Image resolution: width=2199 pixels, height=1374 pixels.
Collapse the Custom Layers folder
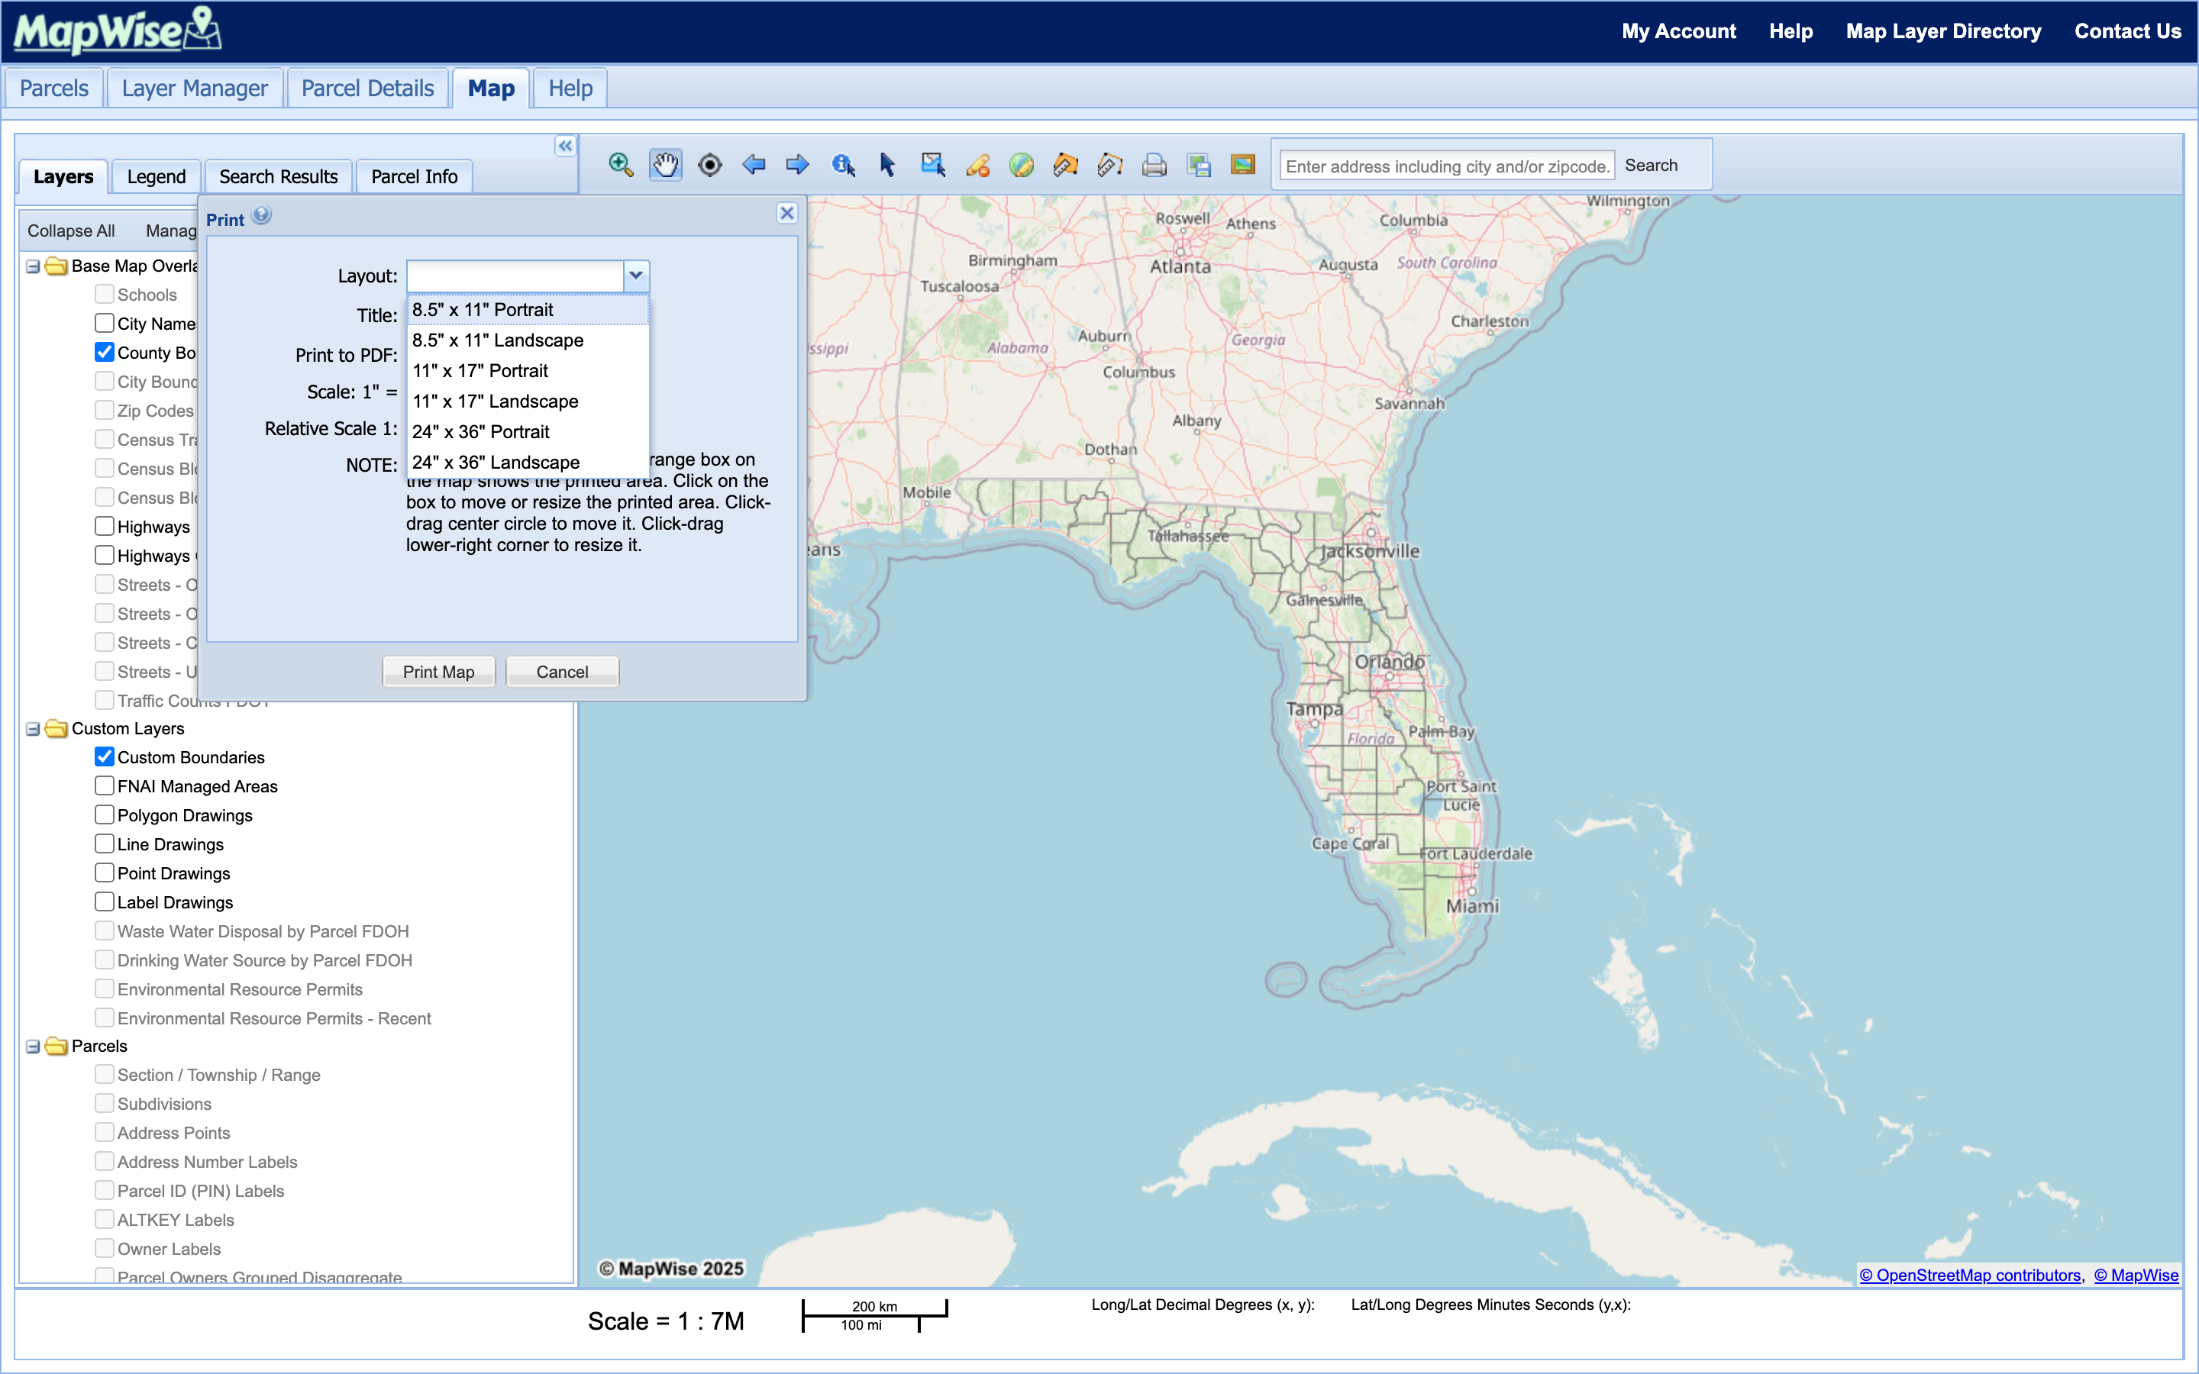coord(33,729)
